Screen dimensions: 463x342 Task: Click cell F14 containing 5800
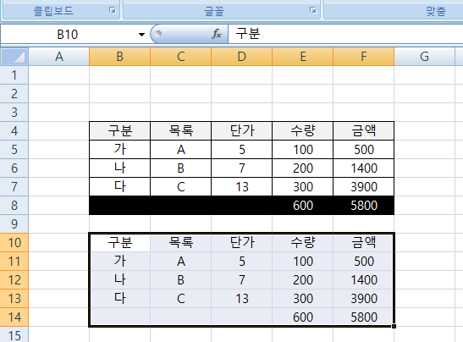363,317
